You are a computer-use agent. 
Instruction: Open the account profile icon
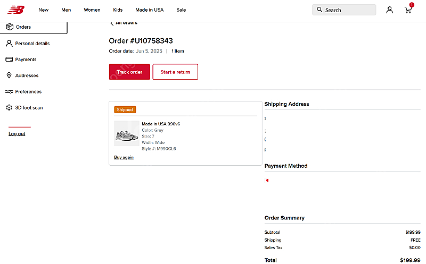pyautogui.click(x=390, y=10)
